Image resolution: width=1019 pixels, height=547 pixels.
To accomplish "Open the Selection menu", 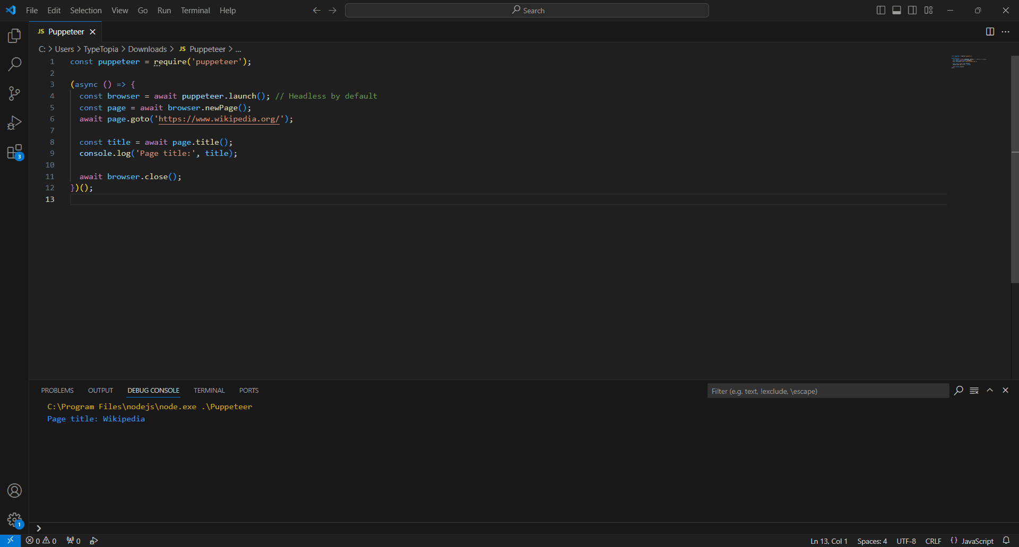I will (85, 10).
